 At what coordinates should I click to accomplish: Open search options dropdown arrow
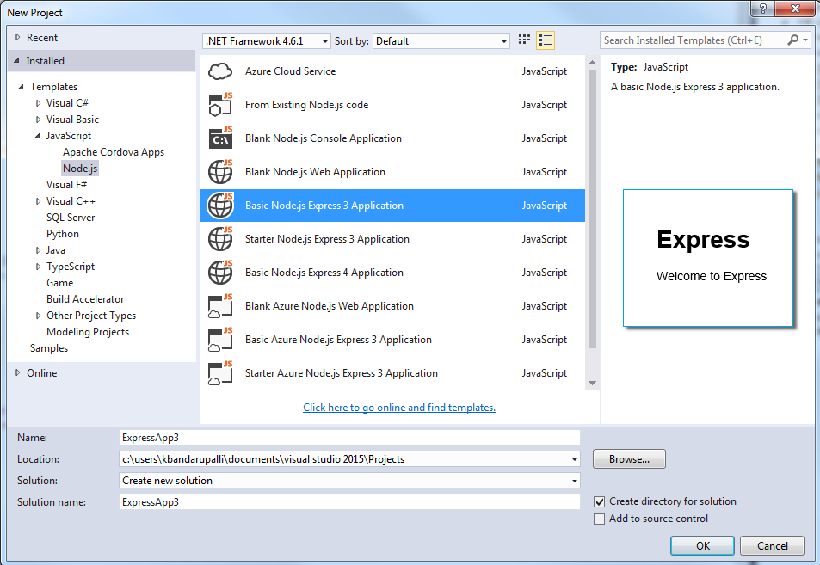click(805, 40)
